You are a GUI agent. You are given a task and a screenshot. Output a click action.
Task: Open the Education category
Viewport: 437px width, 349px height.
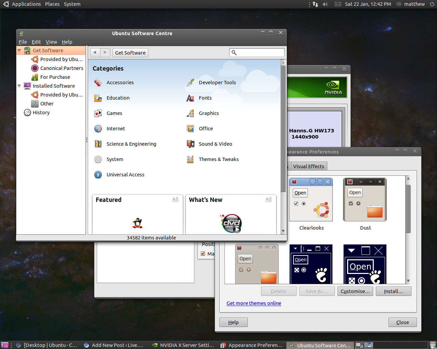pos(112,98)
